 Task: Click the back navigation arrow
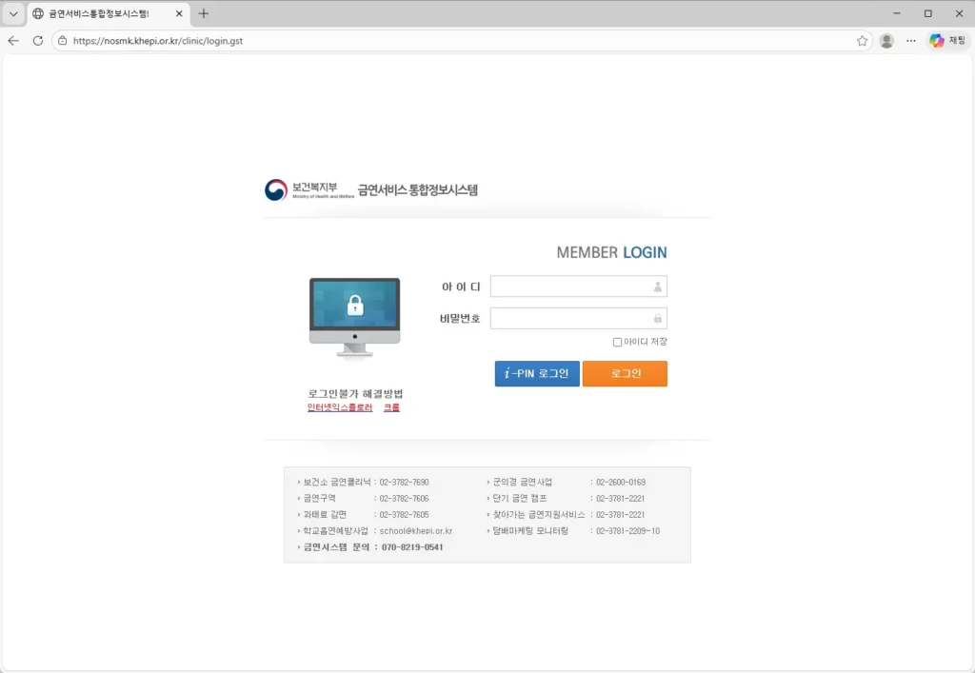click(x=13, y=41)
